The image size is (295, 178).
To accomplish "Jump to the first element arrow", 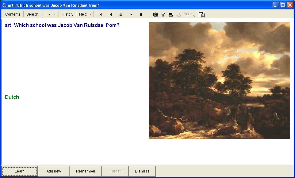I will [x=101, y=14].
